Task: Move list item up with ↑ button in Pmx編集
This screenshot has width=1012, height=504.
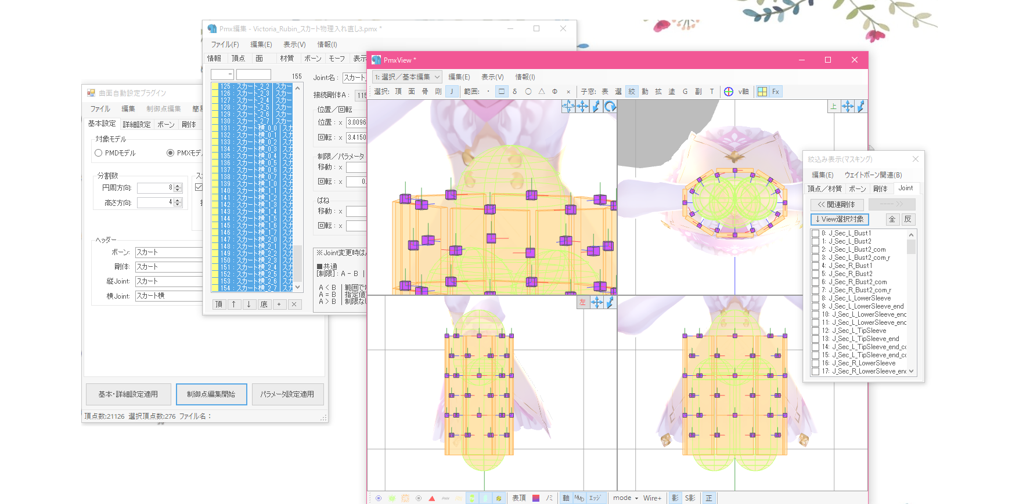Action: point(234,304)
